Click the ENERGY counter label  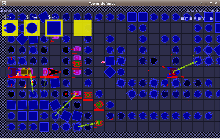coord(197,19)
